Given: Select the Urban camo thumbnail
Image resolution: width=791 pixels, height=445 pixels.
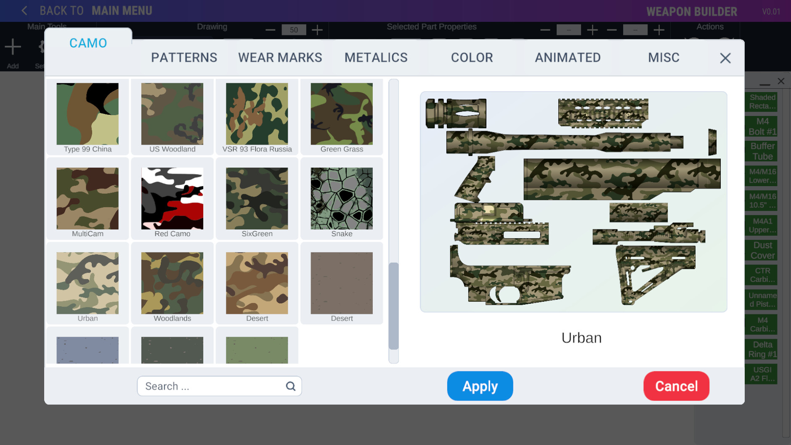Looking at the screenshot, I should pyautogui.click(x=87, y=283).
